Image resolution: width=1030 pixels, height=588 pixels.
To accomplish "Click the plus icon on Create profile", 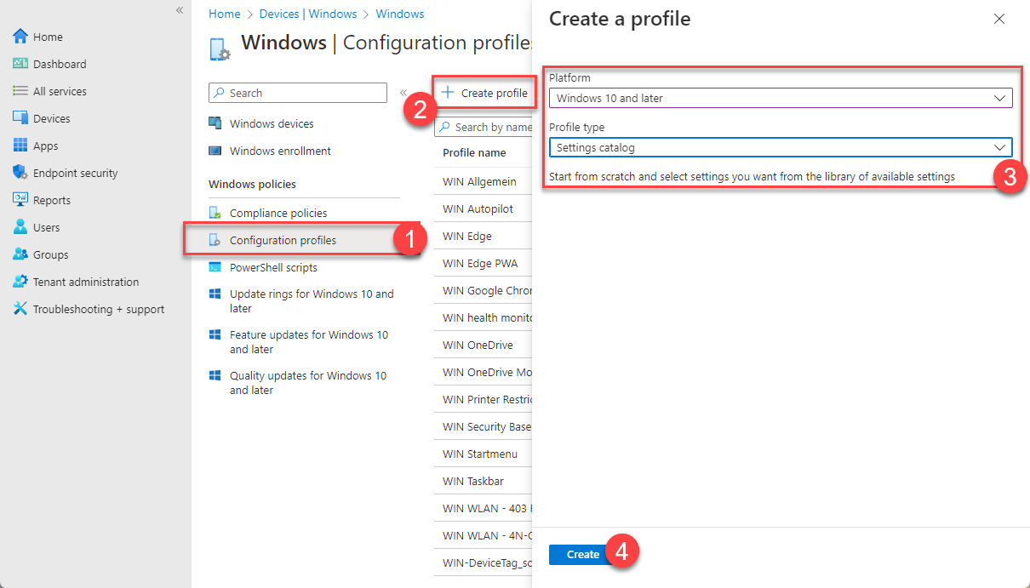I will pyautogui.click(x=448, y=93).
